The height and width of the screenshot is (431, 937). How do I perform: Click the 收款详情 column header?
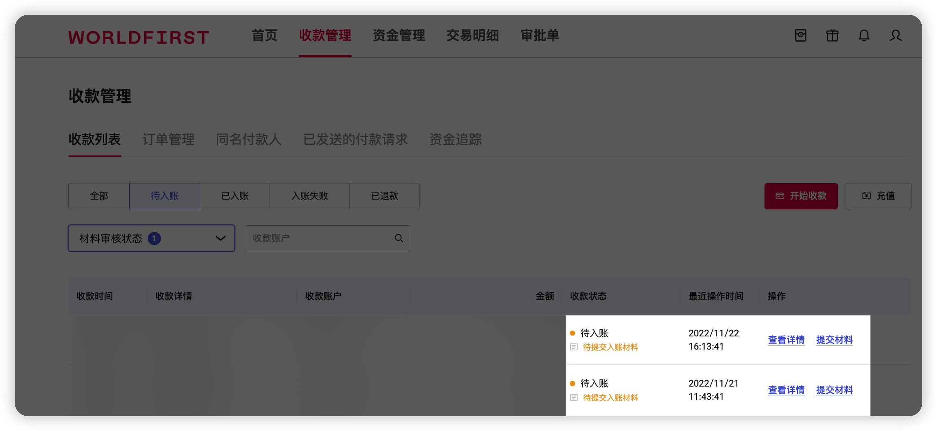(x=174, y=296)
